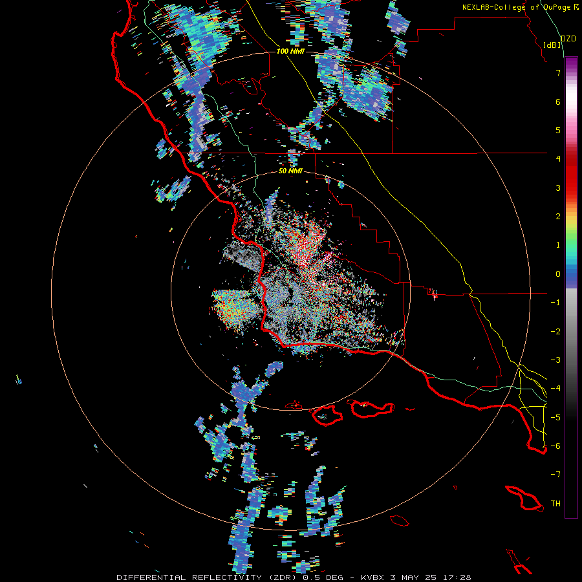Click the -1 value on the color scale
This screenshot has width=582, height=582.
[x=555, y=303]
